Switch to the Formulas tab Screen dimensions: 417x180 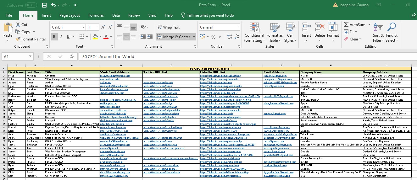pos(96,15)
